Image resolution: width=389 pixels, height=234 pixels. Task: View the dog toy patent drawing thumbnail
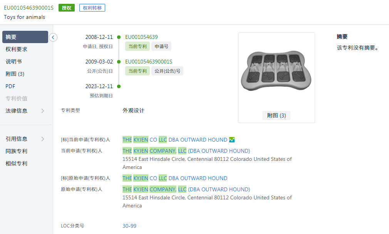click(x=276, y=71)
